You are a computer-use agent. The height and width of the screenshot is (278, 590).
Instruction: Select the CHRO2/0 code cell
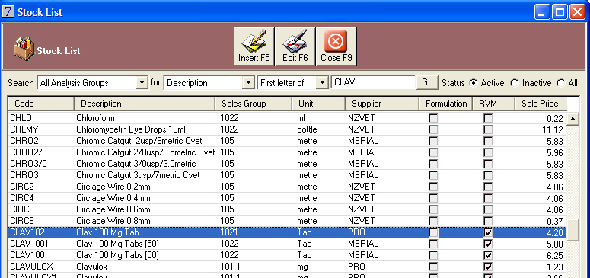tap(41, 152)
